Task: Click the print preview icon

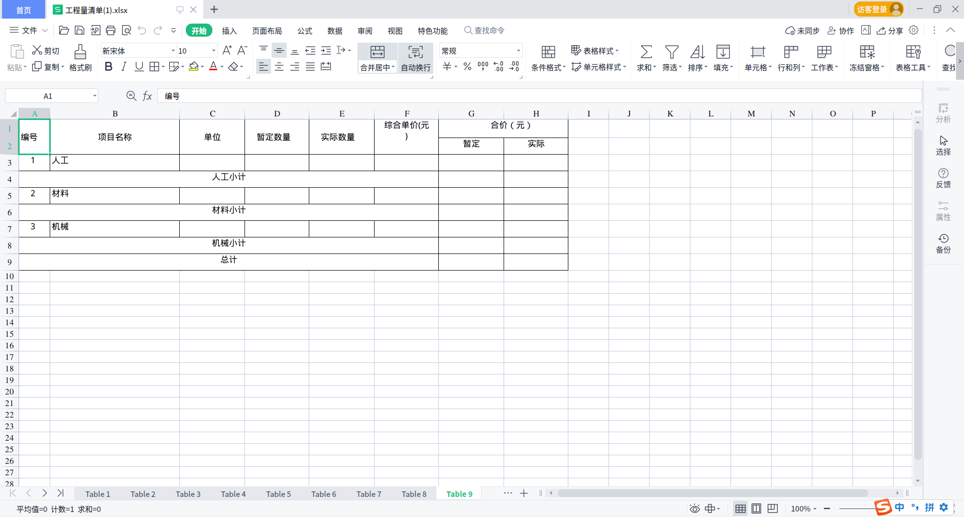Action: (x=127, y=30)
